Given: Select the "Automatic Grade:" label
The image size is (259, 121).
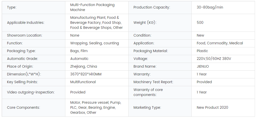Looking at the screenshot, I should (x=22, y=59).
